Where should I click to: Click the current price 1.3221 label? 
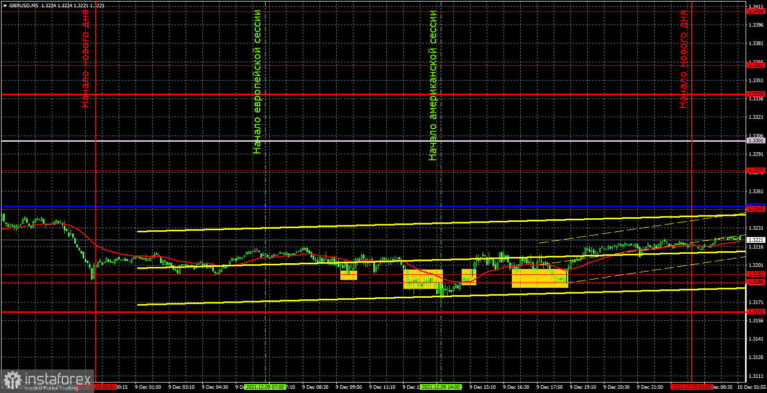(x=756, y=240)
